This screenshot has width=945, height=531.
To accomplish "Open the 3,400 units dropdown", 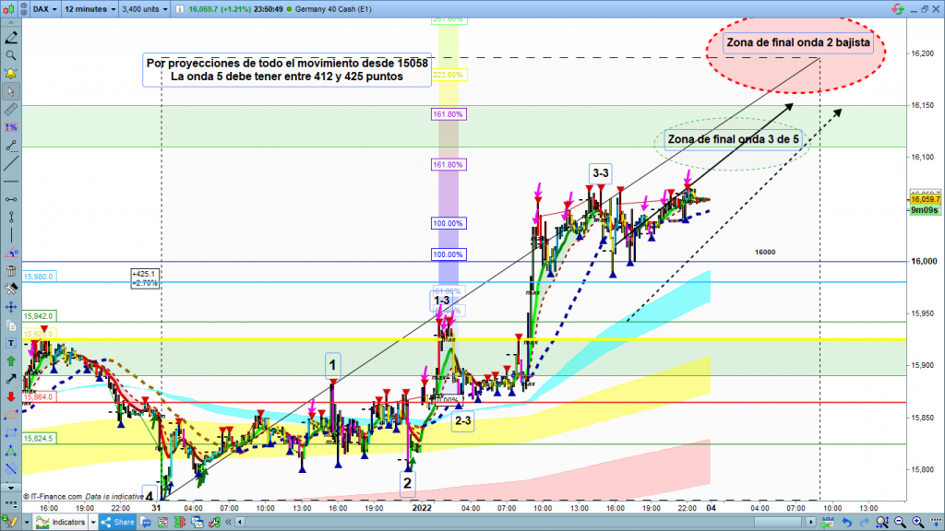I will (148, 10).
